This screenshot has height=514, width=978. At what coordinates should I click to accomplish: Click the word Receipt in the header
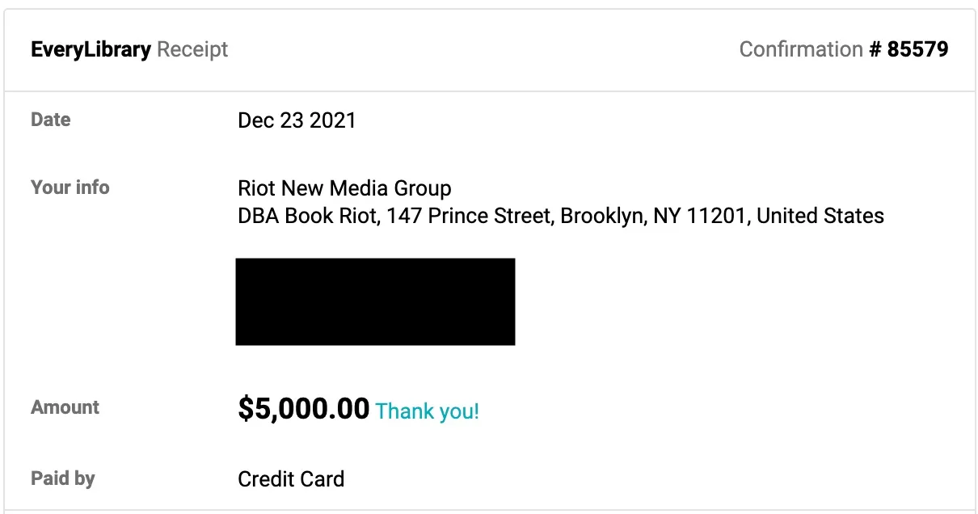point(192,49)
